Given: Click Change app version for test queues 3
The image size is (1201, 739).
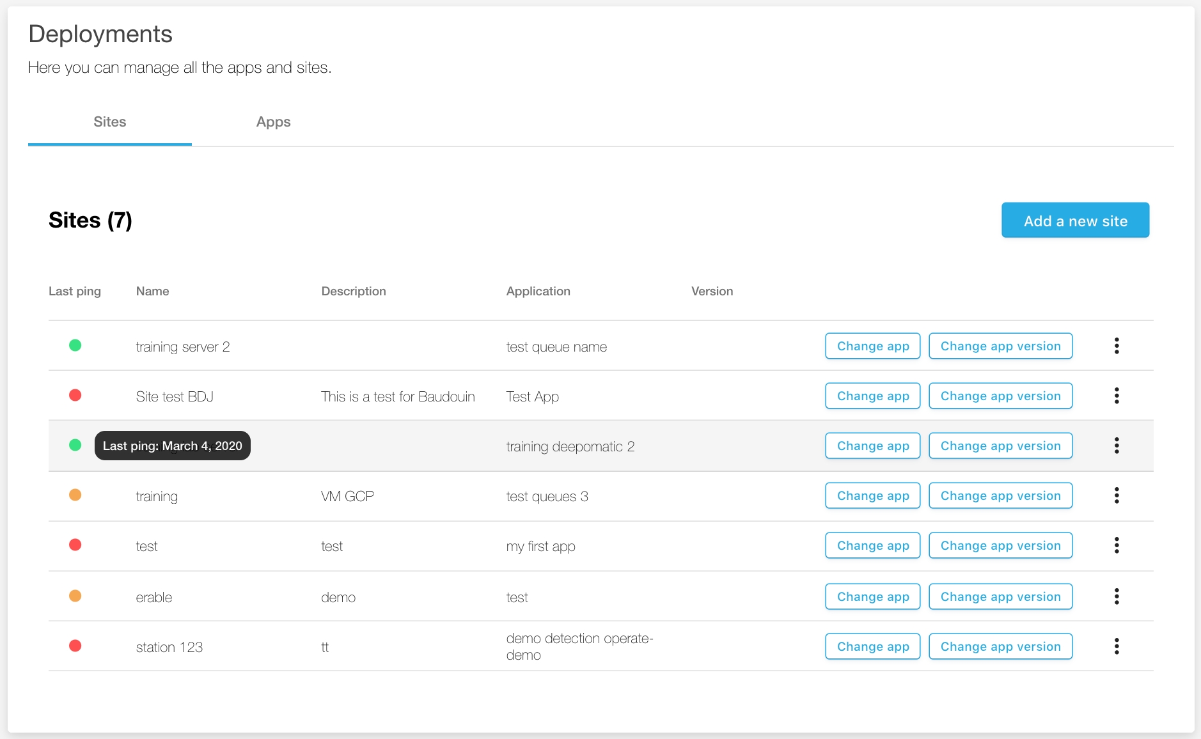Looking at the screenshot, I should point(1000,495).
